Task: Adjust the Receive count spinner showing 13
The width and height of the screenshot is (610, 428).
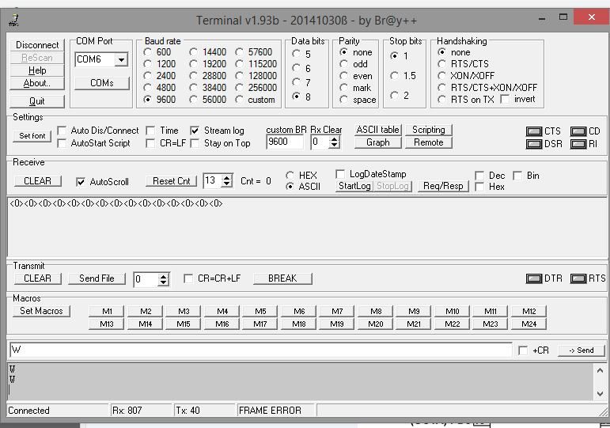Action: coord(227,181)
